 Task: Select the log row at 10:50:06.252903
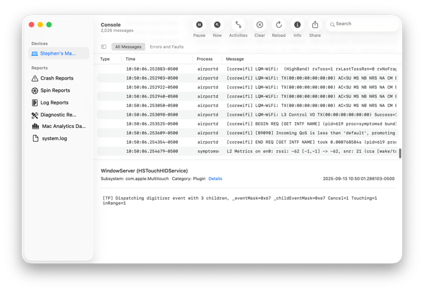click(x=248, y=78)
